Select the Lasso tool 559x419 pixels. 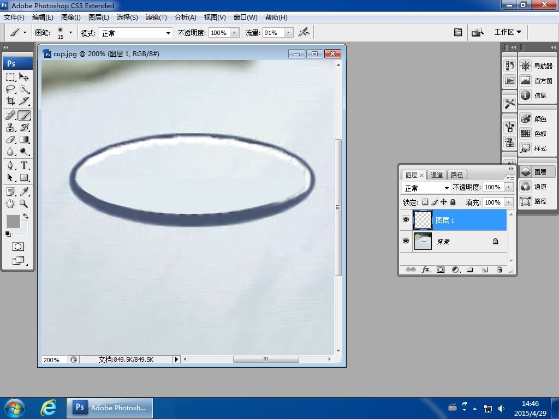10,89
